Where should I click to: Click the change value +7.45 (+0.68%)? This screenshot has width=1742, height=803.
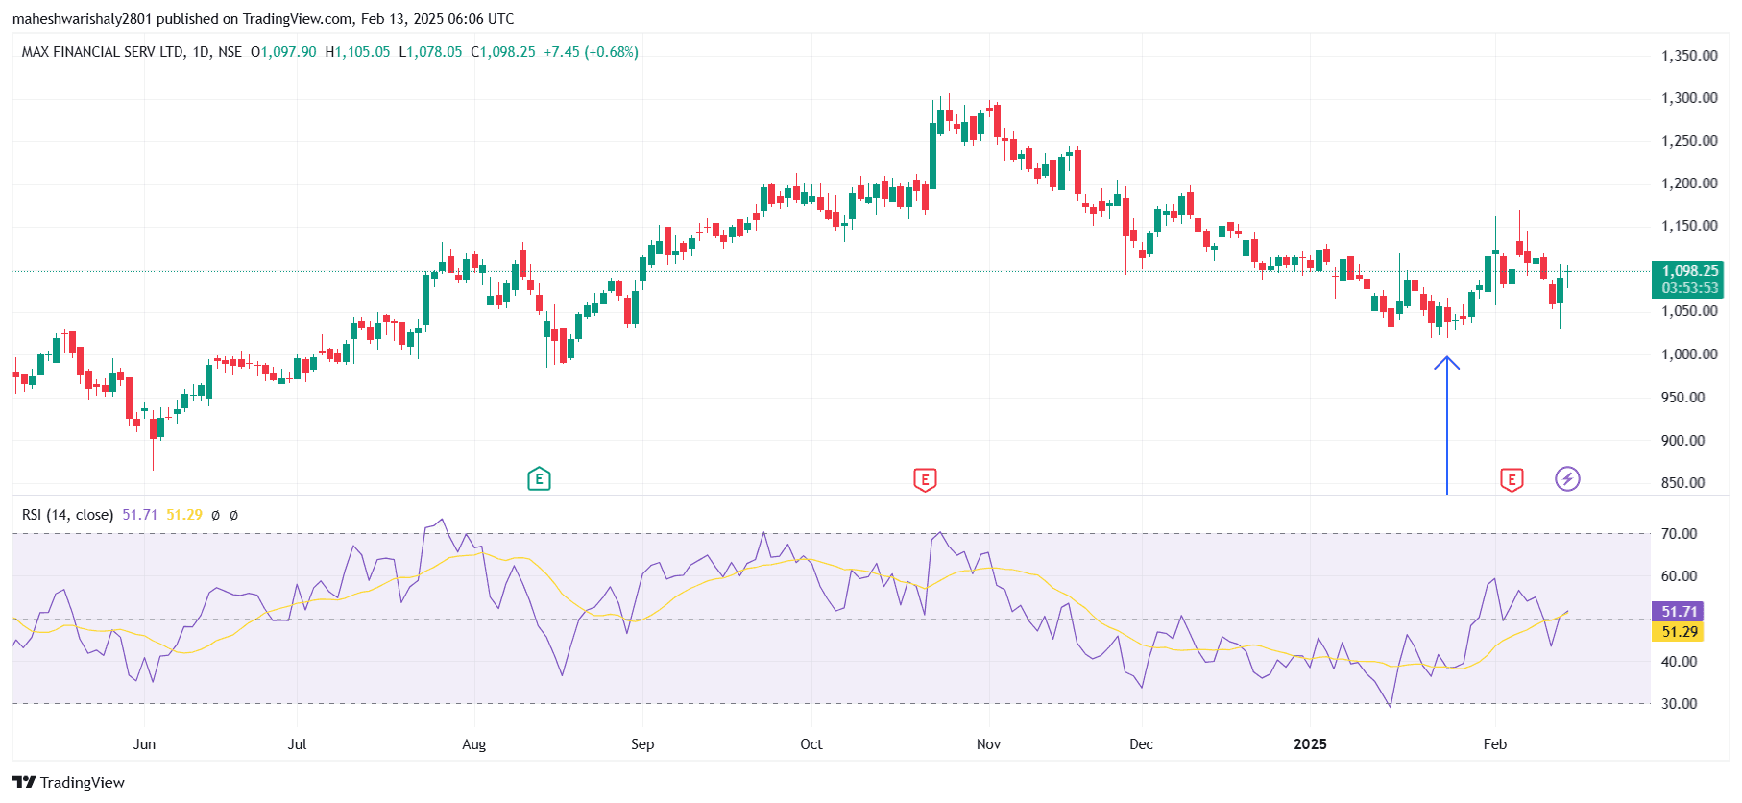(x=592, y=52)
